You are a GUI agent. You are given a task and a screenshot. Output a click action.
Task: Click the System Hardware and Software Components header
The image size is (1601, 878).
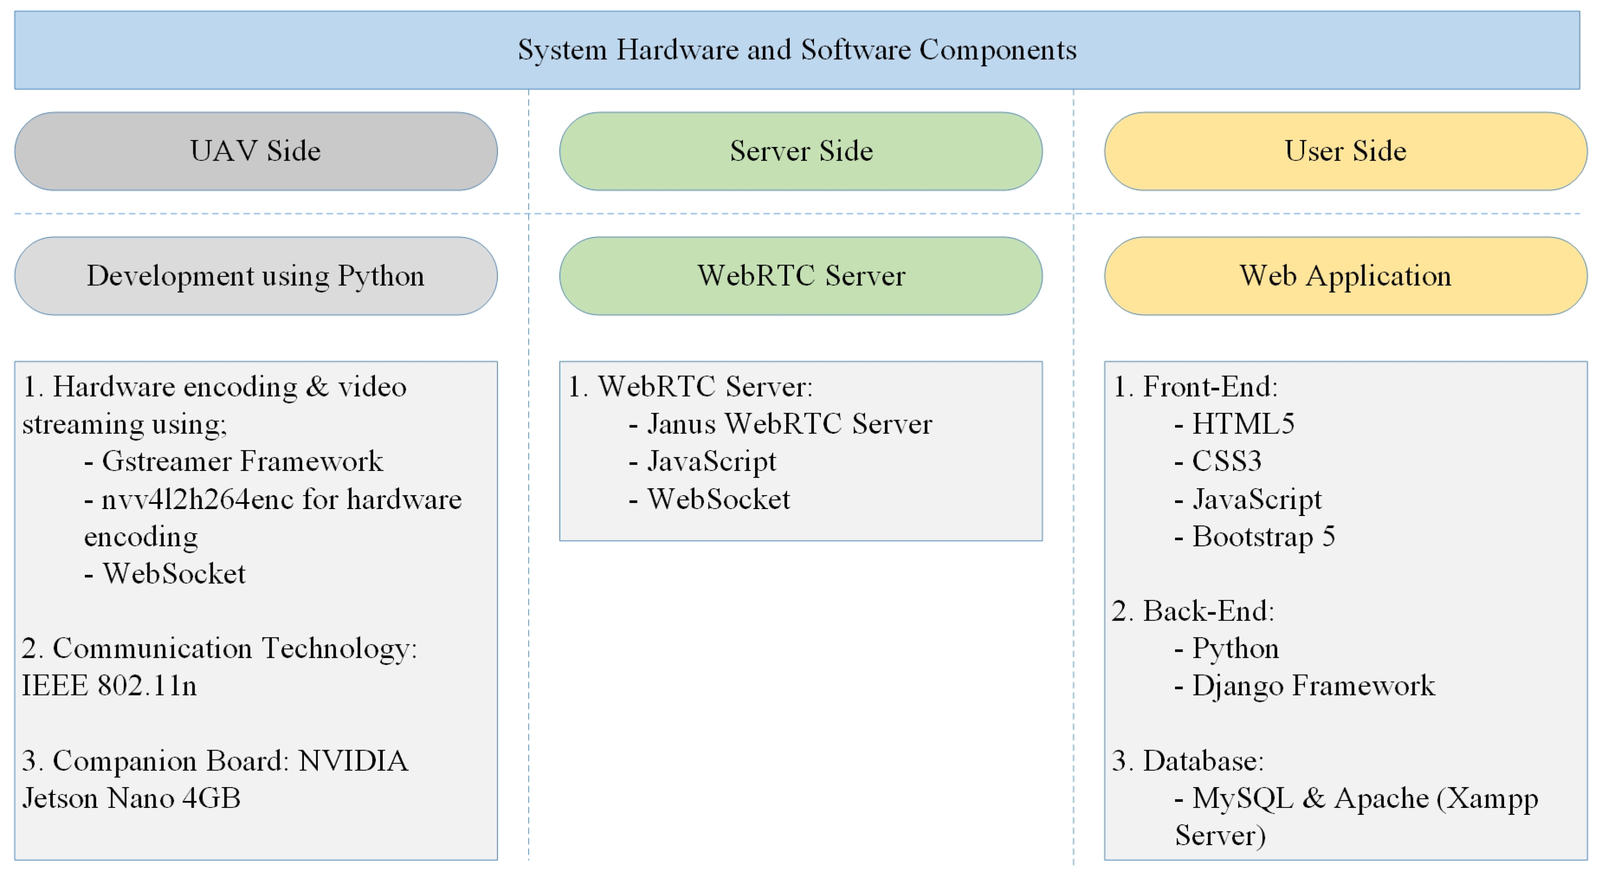click(x=797, y=50)
